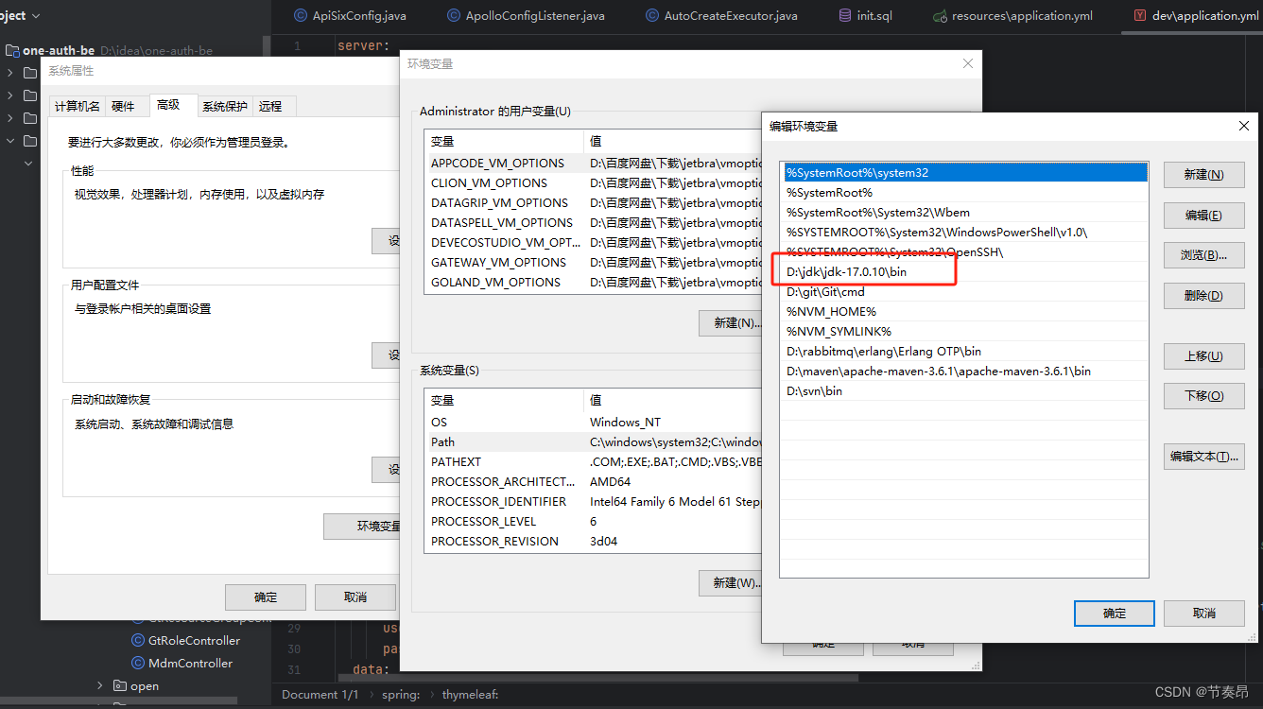This screenshot has height=709, width=1263.
Task: Select %SystemRoot%\System32\Wbem entry
Action: pos(964,212)
